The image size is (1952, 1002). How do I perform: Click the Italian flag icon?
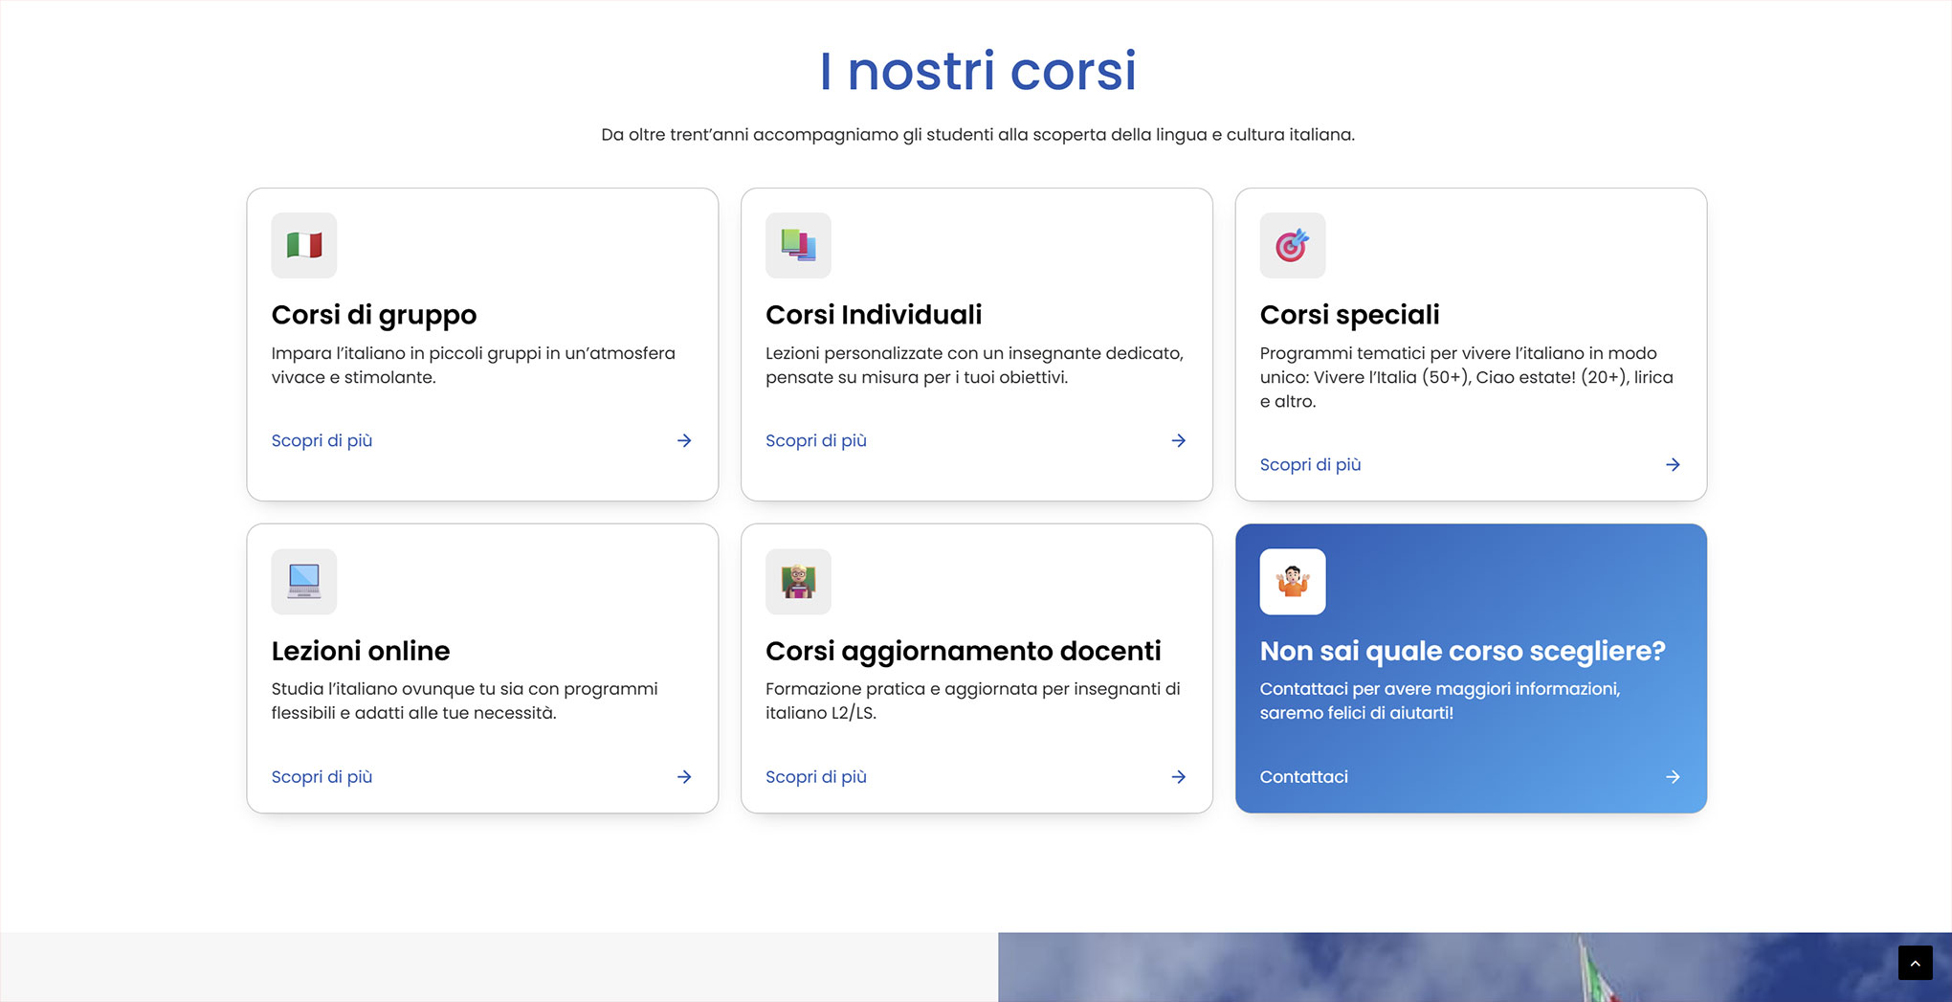pyautogui.click(x=304, y=246)
